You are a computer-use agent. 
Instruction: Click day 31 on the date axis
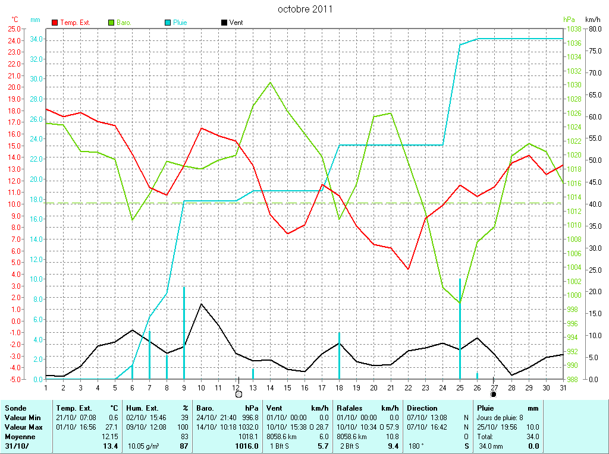click(563, 387)
